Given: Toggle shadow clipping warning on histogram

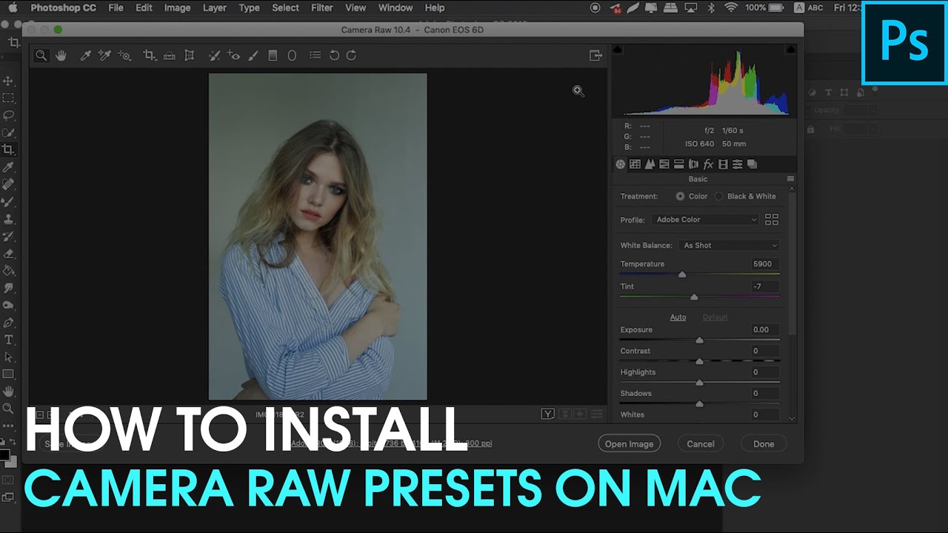Looking at the screenshot, I should [x=618, y=50].
